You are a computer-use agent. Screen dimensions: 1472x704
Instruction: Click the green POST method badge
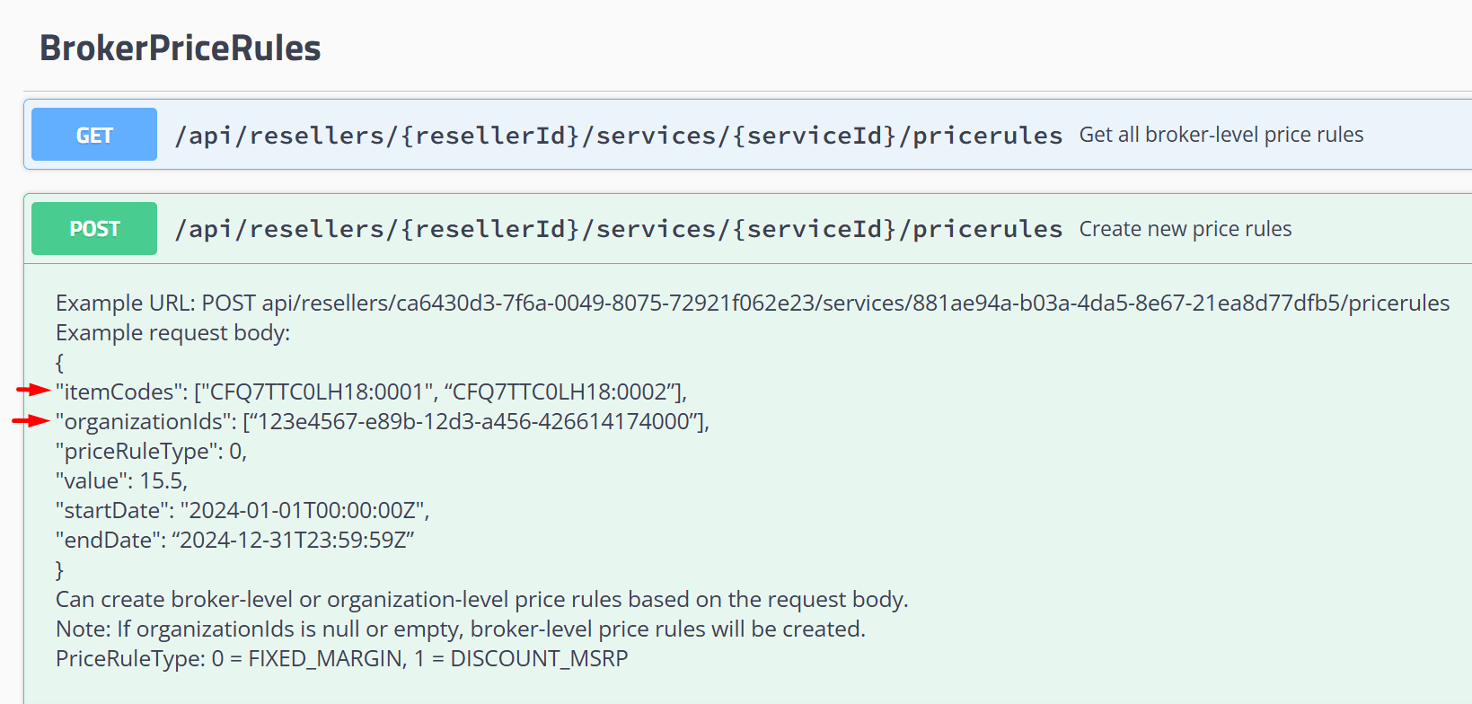pyautogui.click(x=93, y=228)
